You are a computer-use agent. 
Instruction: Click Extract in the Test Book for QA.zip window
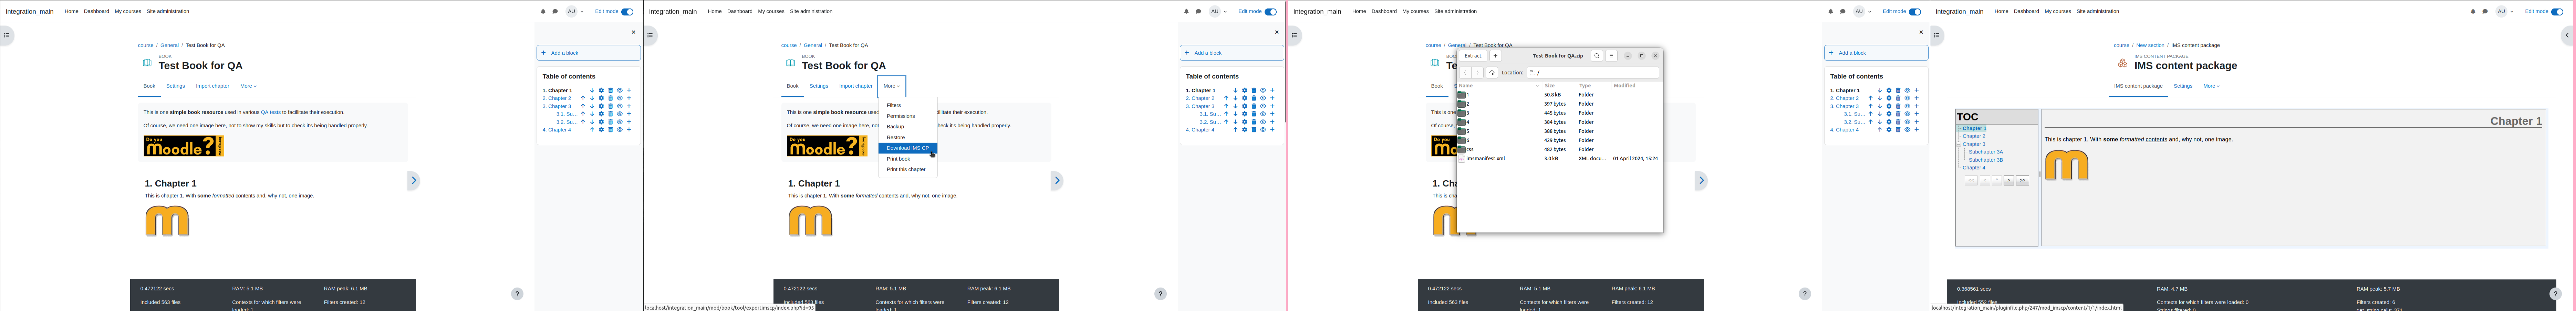pyautogui.click(x=1473, y=56)
